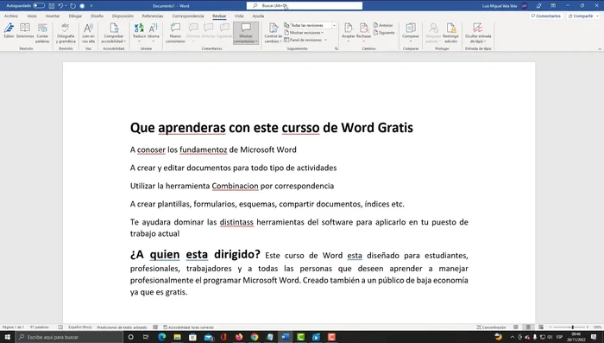Viewport: 604px width, 343px height.
Task: Open Concentración focus mode in status bar
Action: (x=491, y=327)
